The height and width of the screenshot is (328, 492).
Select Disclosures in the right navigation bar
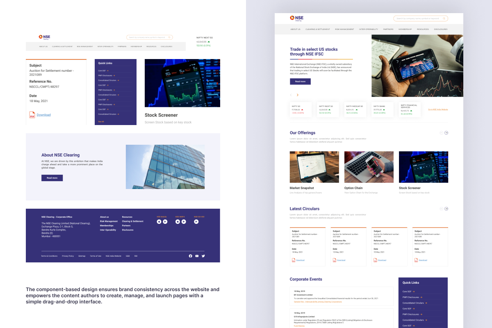point(441,30)
